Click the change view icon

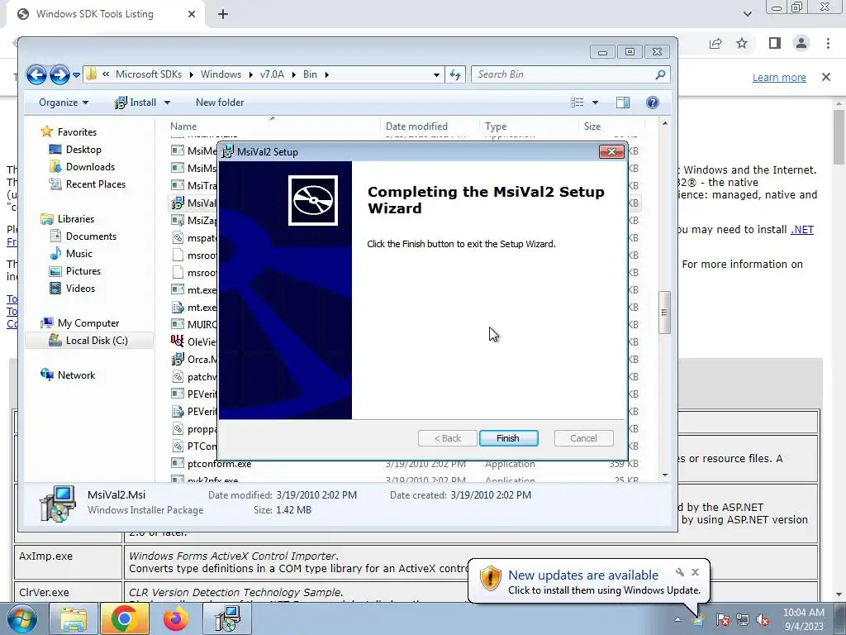pos(577,102)
